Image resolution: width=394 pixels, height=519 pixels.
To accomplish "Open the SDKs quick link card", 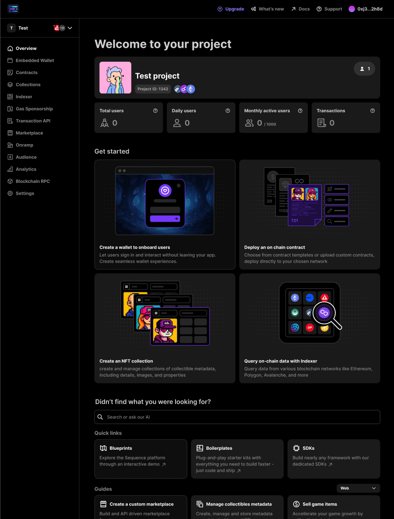I will click(334, 459).
